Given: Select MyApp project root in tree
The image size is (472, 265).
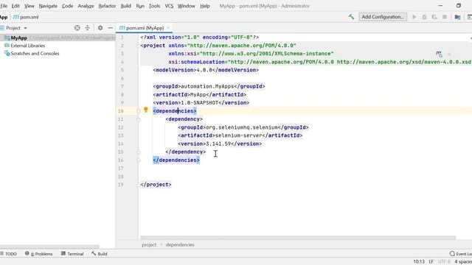Looking at the screenshot, I should (18, 38).
